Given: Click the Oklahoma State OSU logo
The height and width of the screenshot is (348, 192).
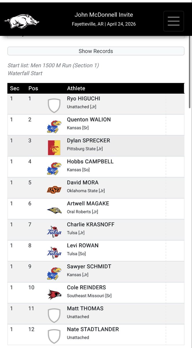Looking at the screenshot, I should tap(54, 190).
